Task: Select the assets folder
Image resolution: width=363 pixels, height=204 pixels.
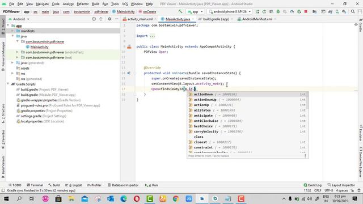Action: (x=25, y=68)
